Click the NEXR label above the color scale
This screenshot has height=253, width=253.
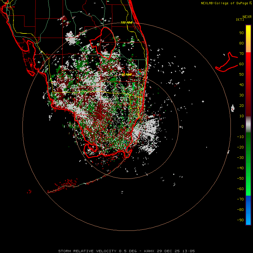point(247,17)
